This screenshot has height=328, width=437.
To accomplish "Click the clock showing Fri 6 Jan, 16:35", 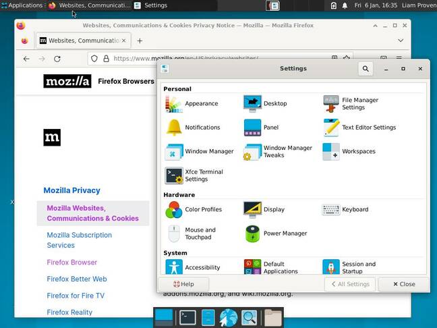I will click(376, 5).
